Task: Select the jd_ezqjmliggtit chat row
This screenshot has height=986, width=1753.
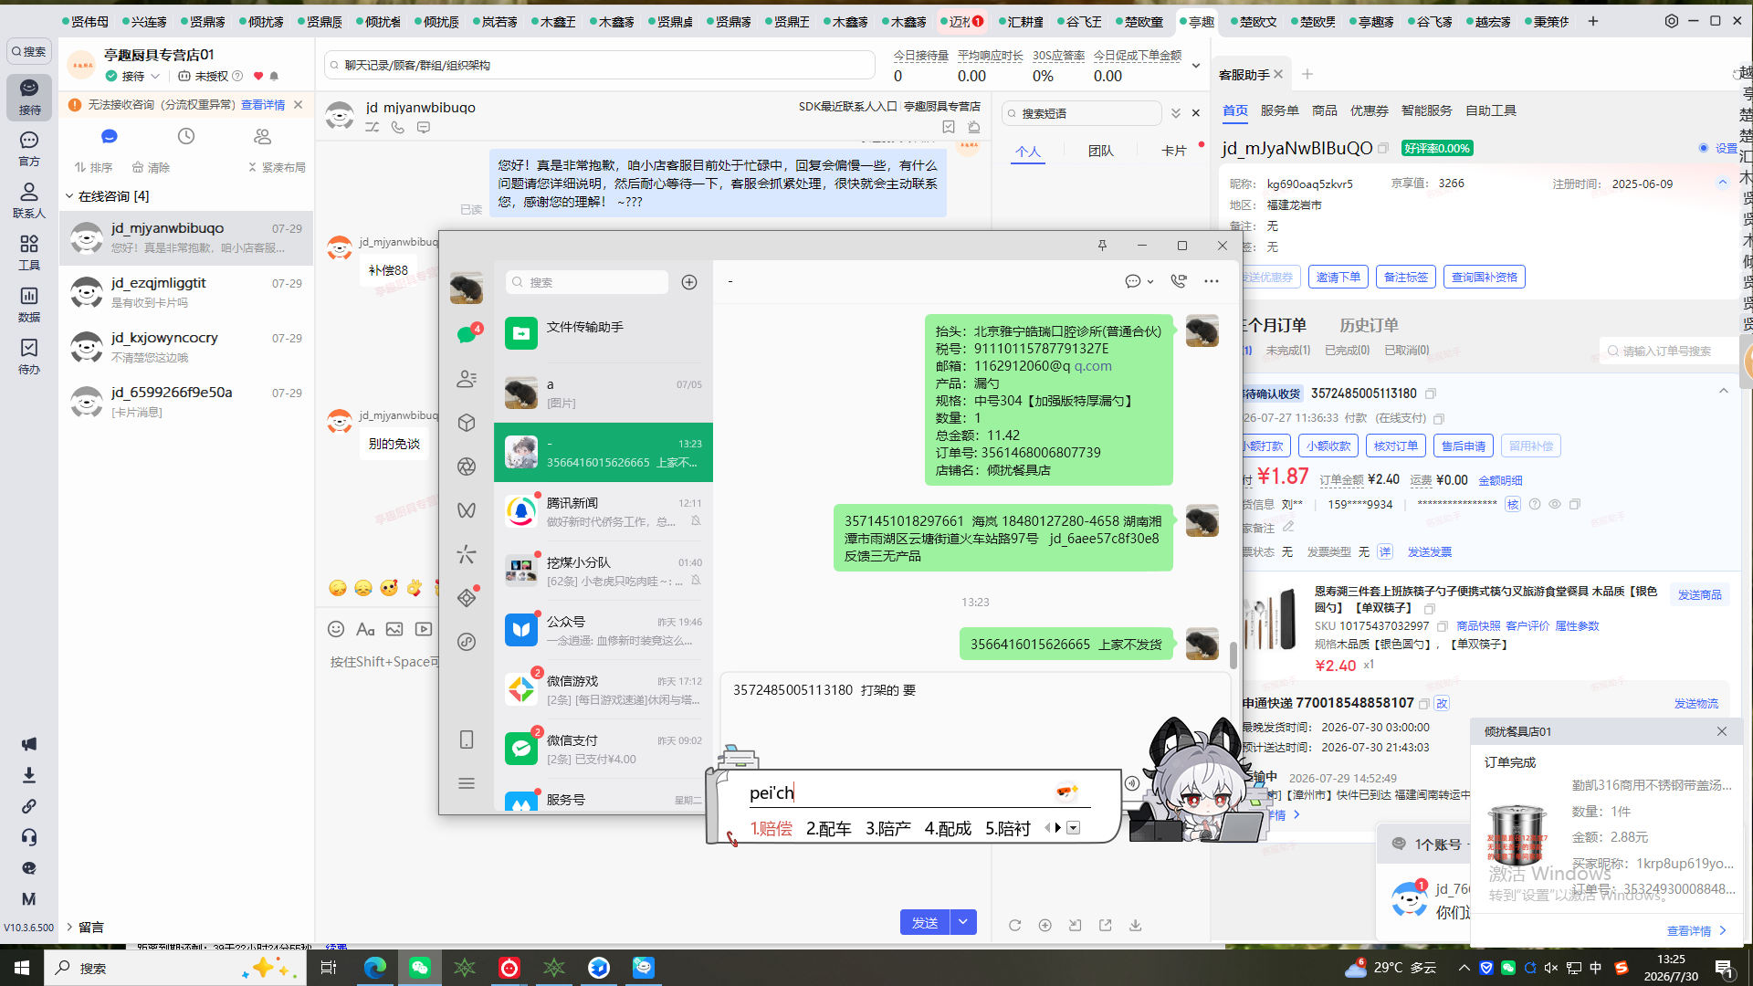Action: pos(186,292)
